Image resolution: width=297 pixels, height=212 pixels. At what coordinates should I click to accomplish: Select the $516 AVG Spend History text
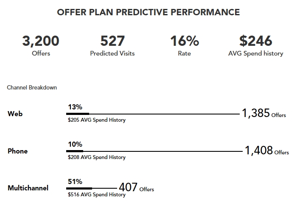(97, 195)
